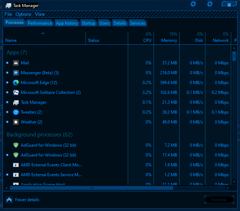Switch to the Performance tab
The width and height of the screenshot is (240, 211).
[40, 23]
